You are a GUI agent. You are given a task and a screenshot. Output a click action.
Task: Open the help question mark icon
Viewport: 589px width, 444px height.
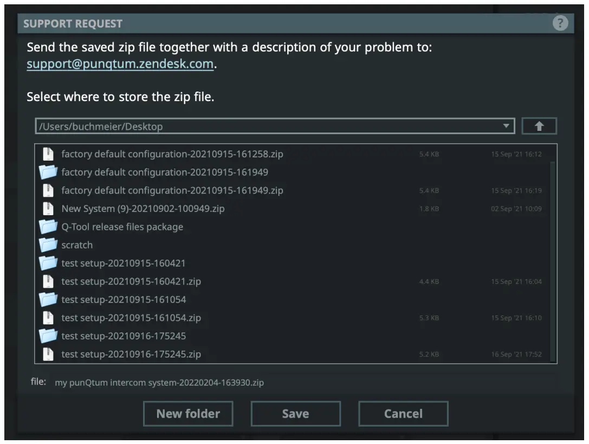click(x=560, y=23)
